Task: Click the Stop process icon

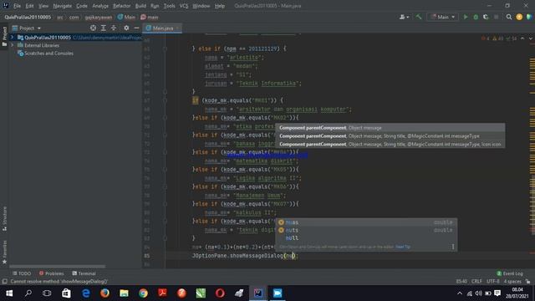Action: [x=496, y=17]
